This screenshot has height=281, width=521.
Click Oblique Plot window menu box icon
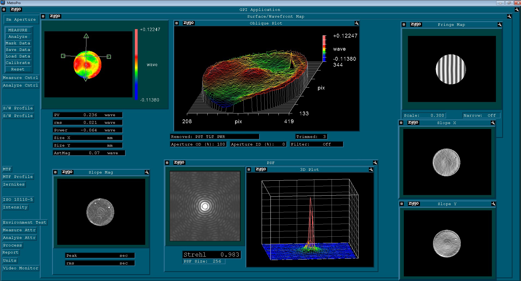point(177,23)
